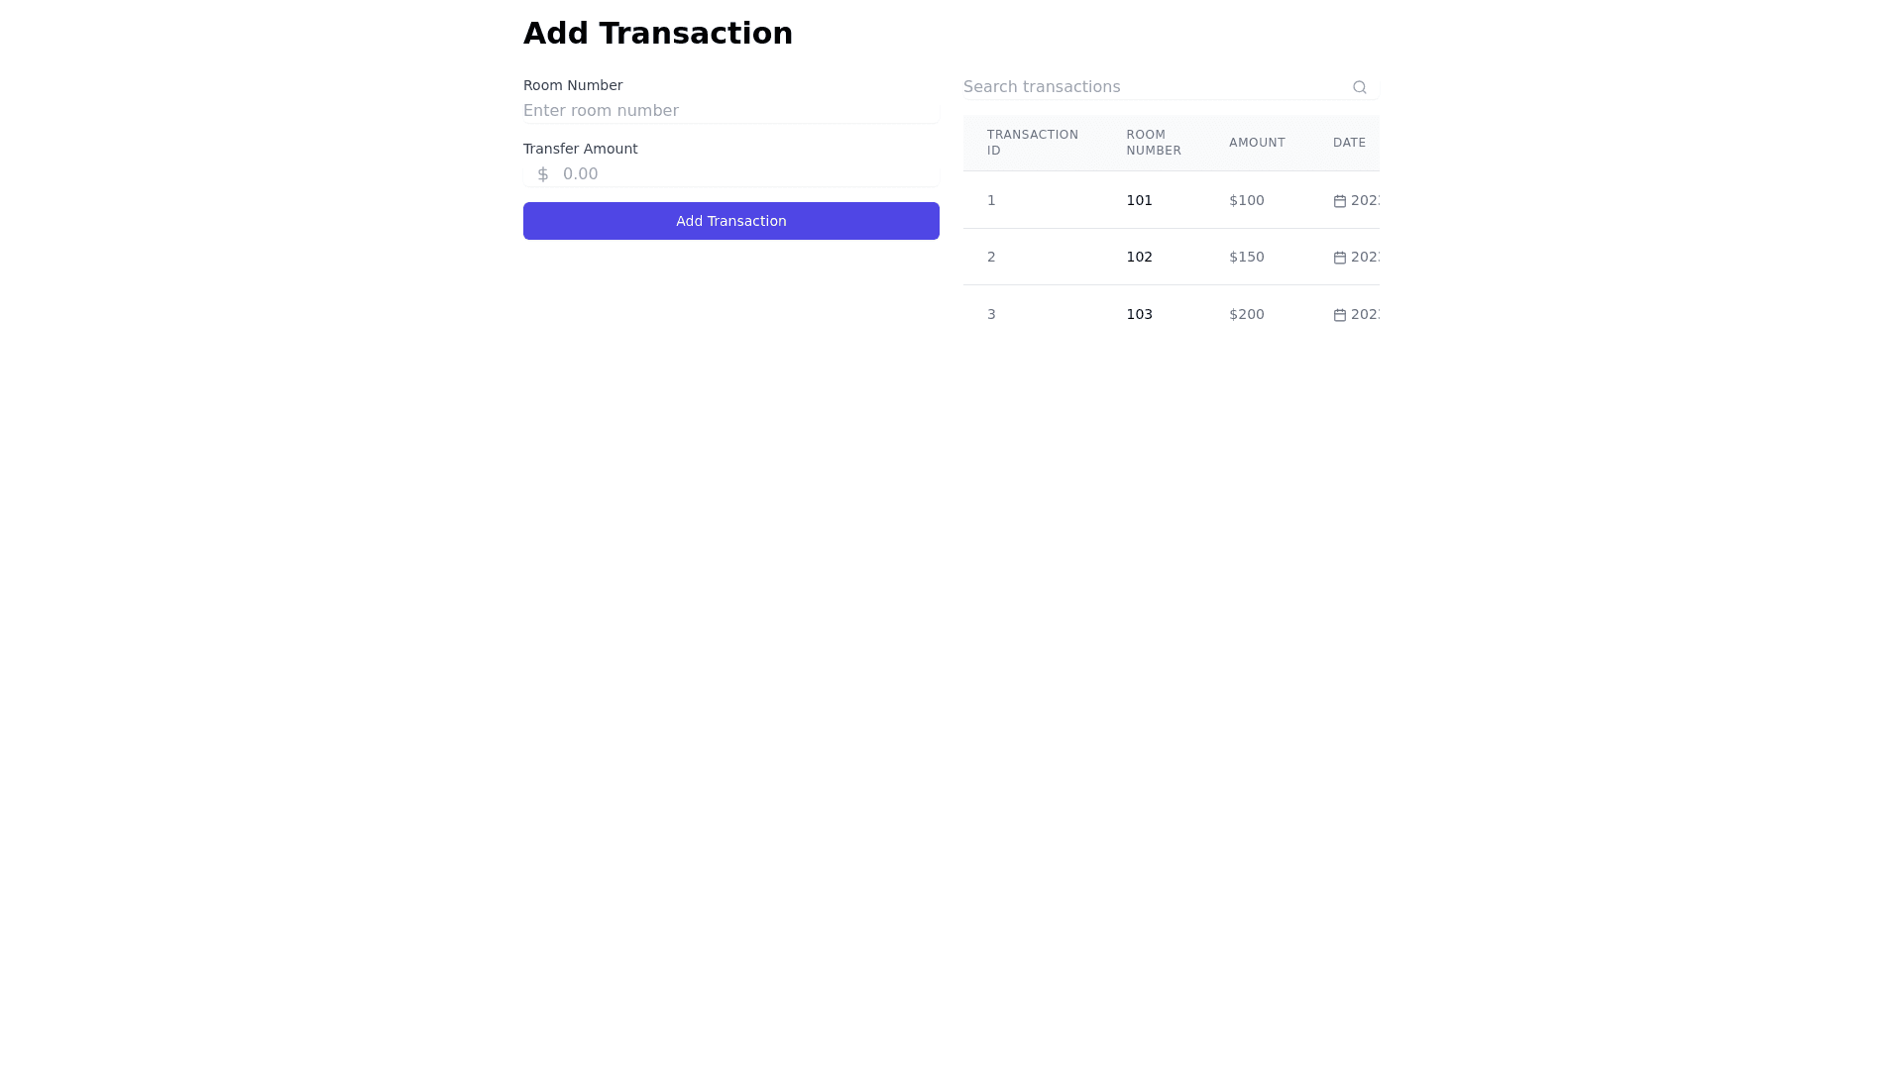Click the $200 amount cell
1903x1070 pixels.
pos(1246,314)
